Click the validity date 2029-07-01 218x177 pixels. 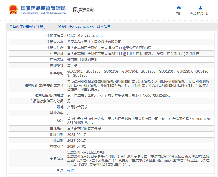click(76, 146)
